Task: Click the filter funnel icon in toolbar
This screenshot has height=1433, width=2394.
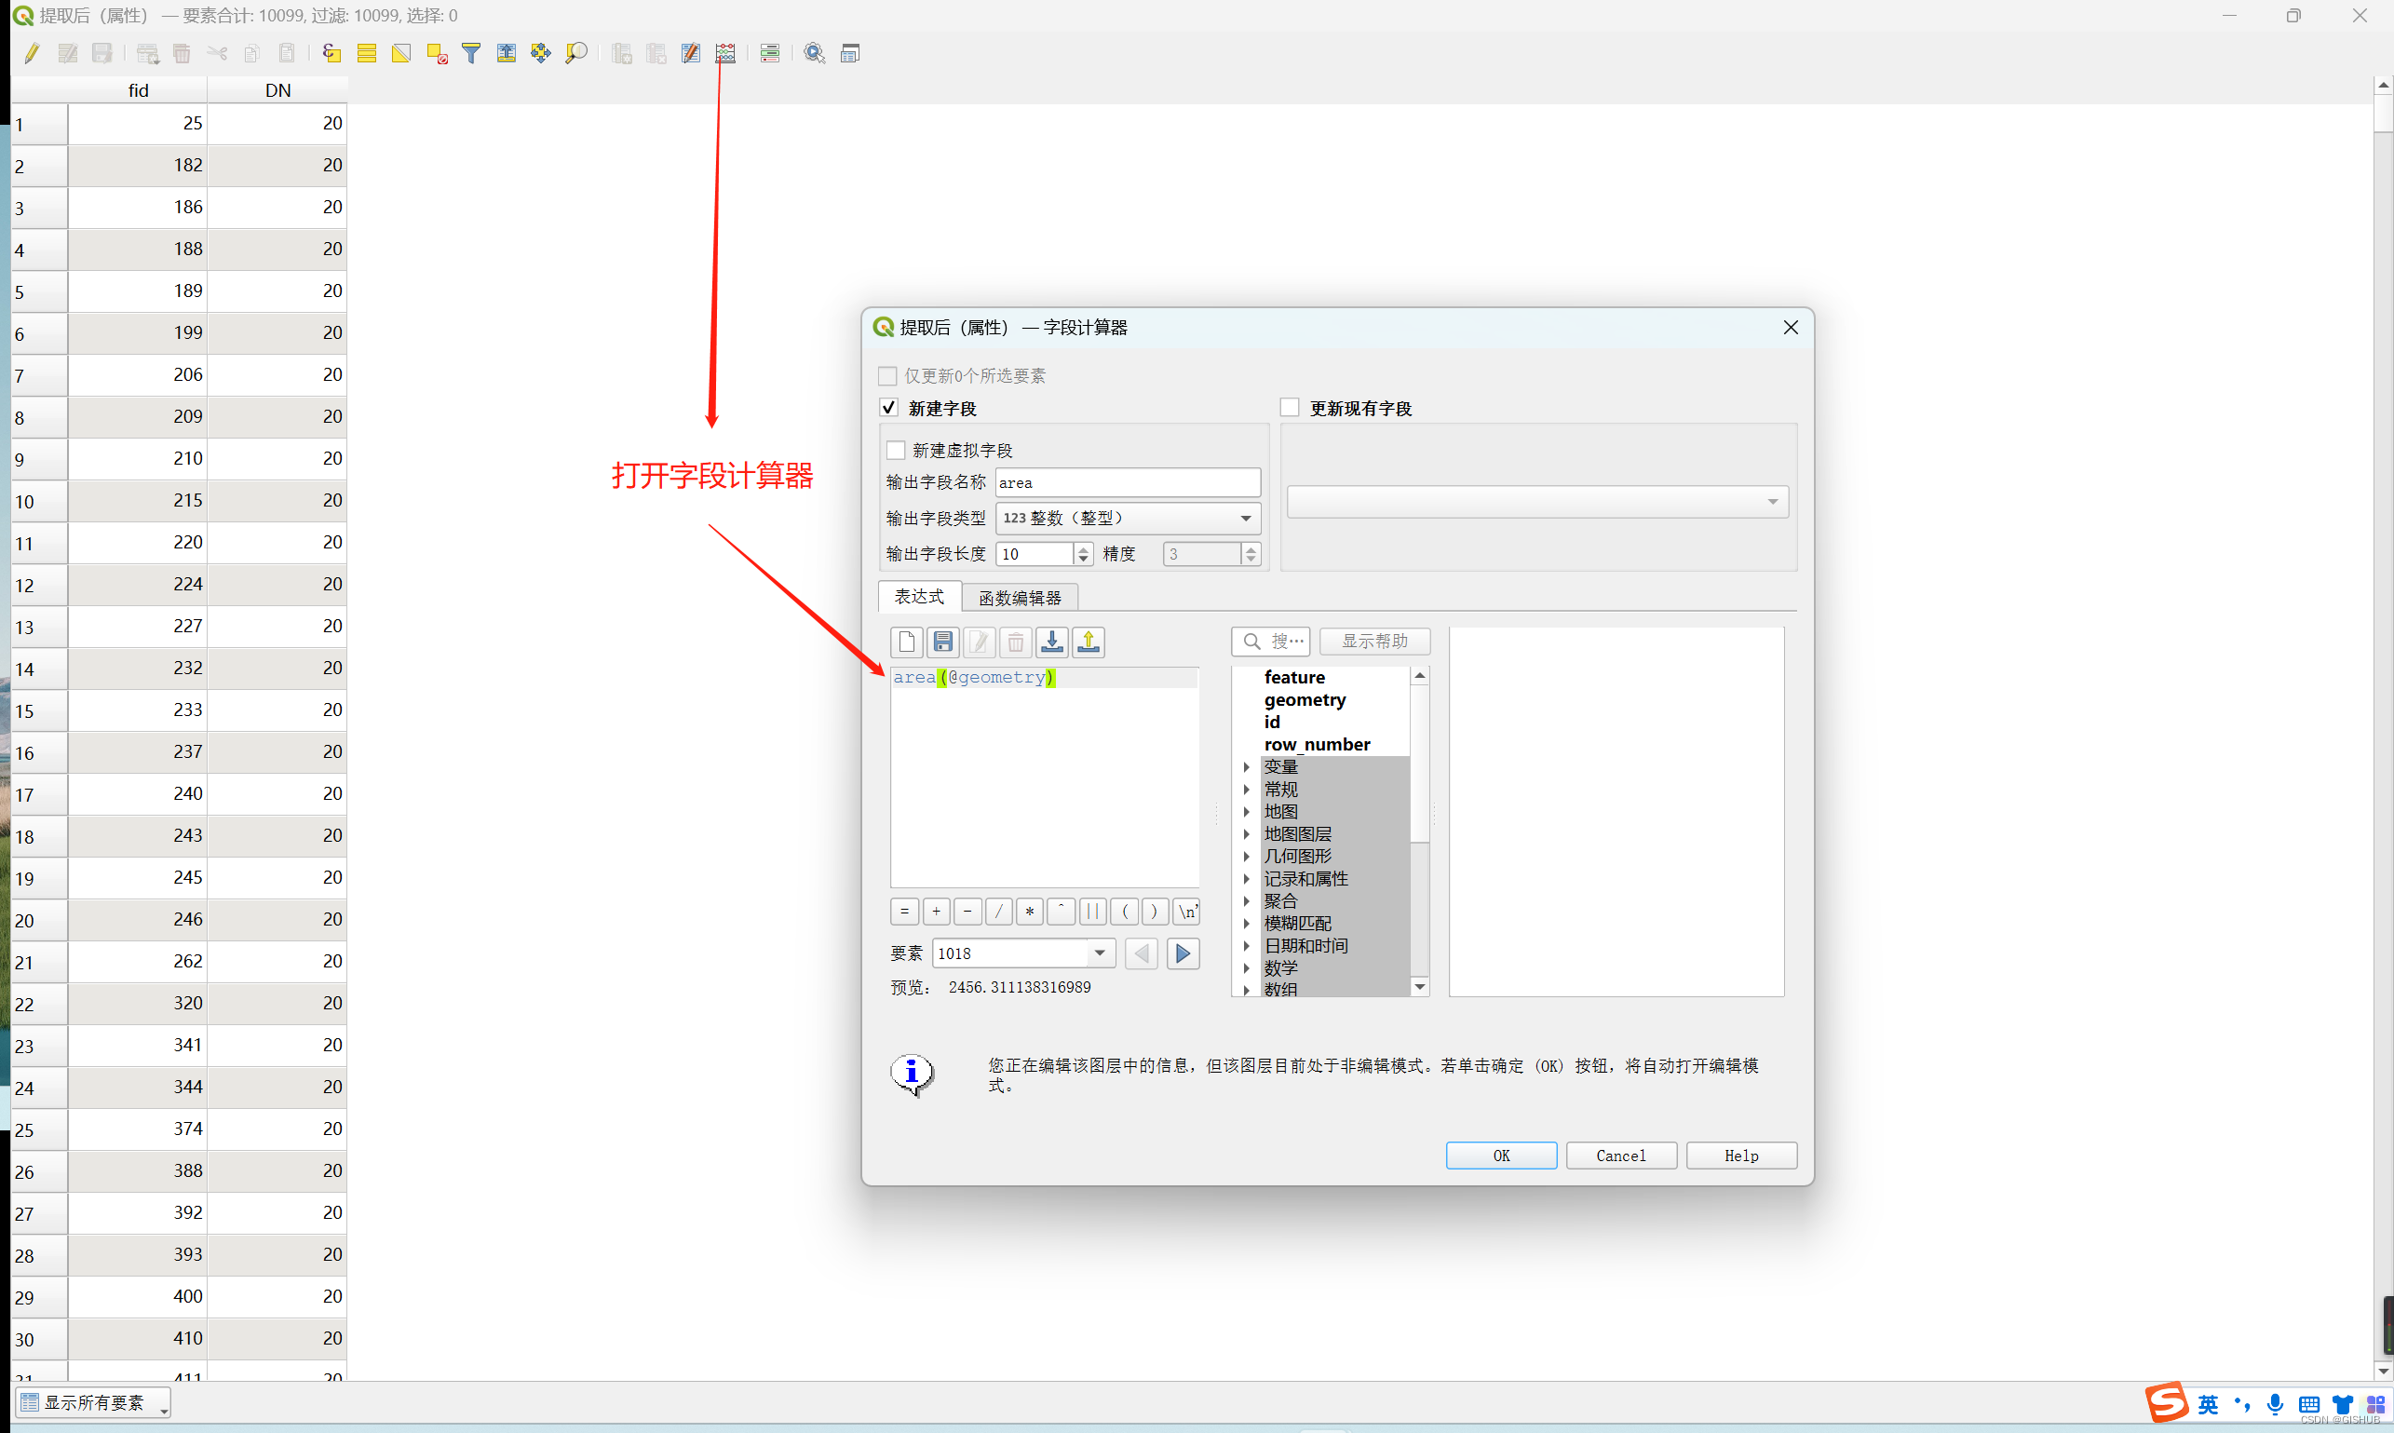Action: 471,54
